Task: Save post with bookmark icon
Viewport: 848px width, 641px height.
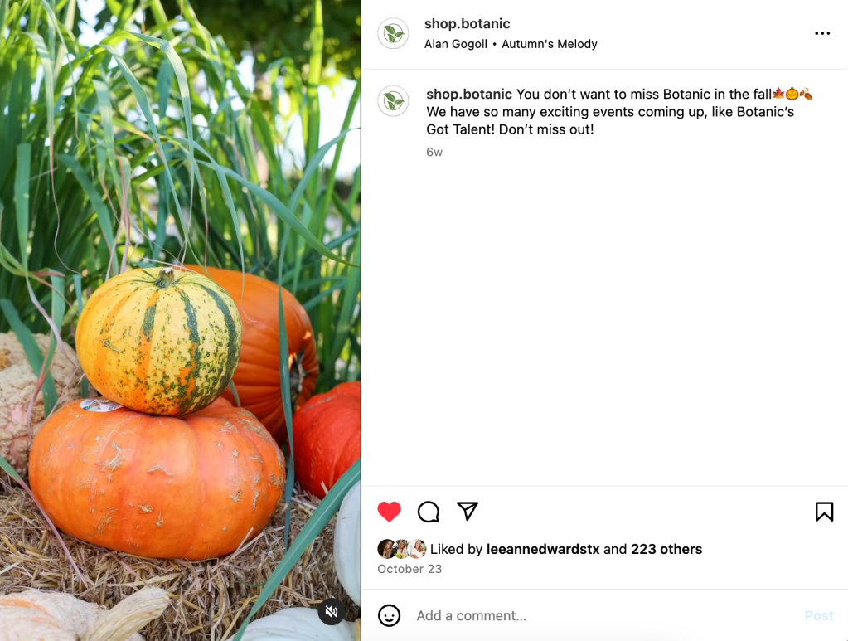Action: 824,511
